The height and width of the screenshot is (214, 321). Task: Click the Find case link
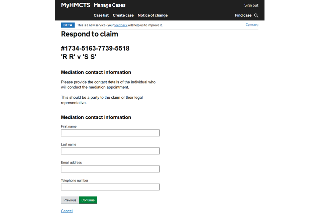pyautogui.click(x=243, y=15)
